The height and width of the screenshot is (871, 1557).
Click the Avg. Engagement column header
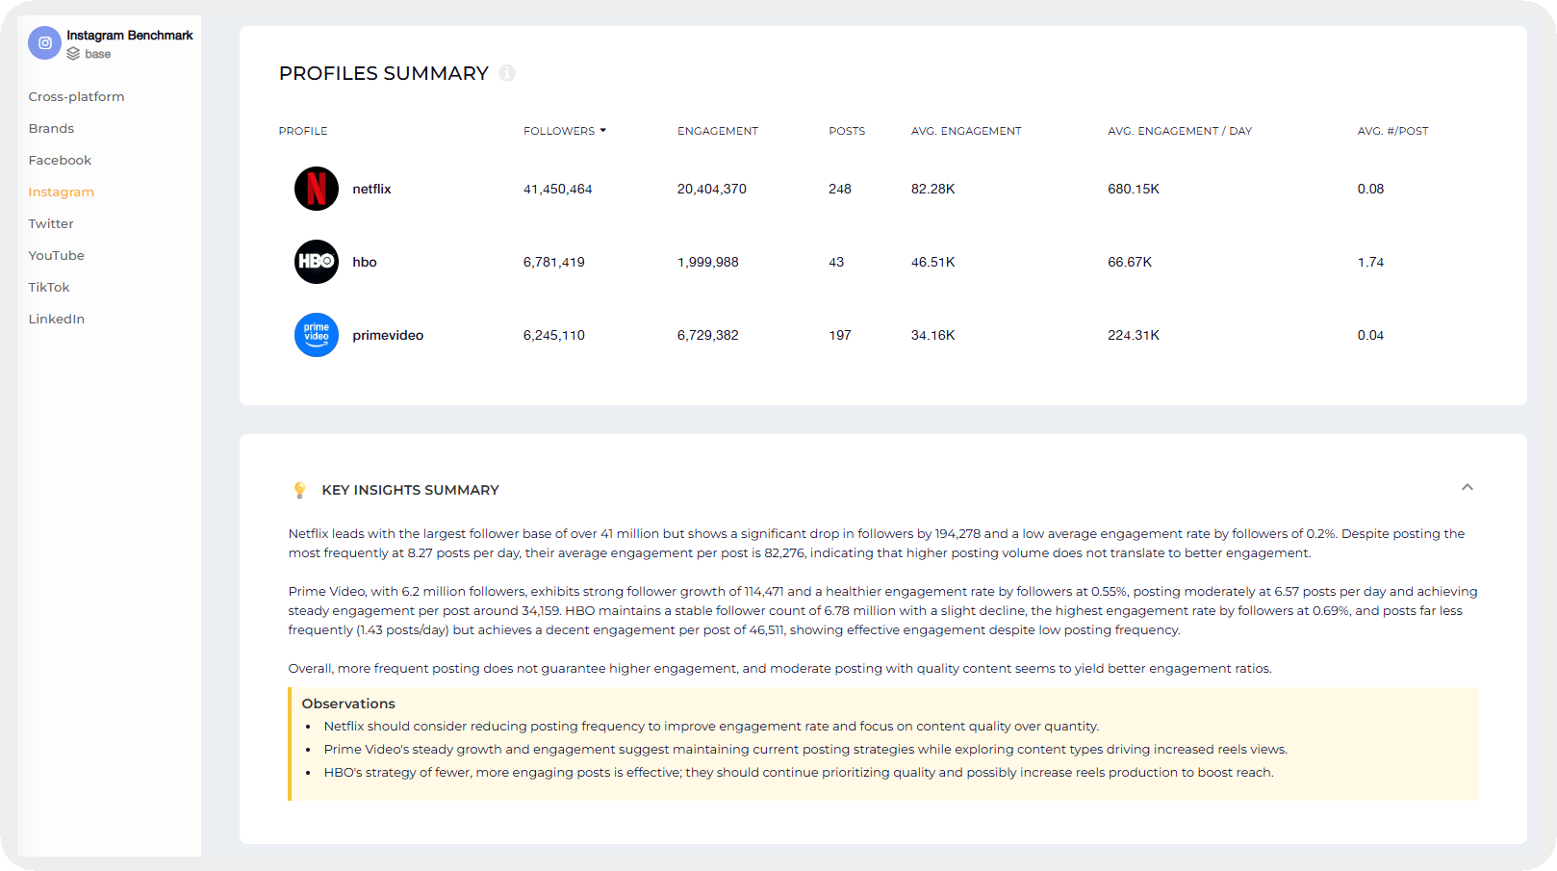click(966, 131)
